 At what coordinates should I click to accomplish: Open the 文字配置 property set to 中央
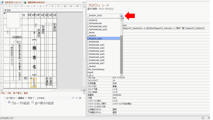tap(161, 83)
